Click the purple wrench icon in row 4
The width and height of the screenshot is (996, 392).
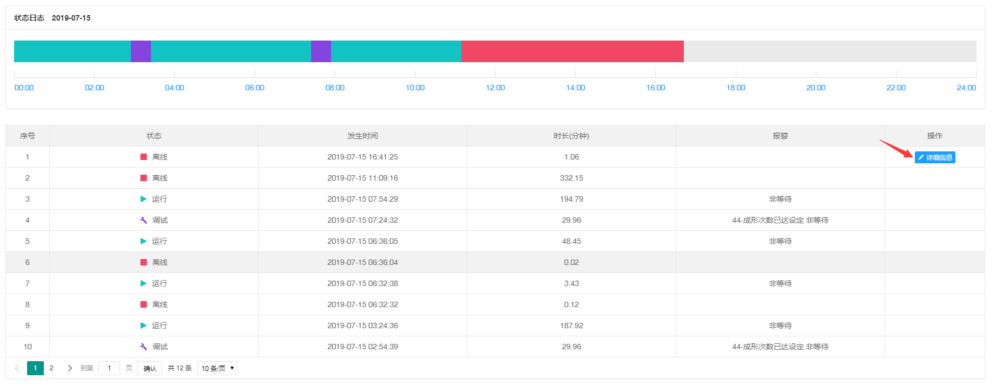click(x=143, y=220)
